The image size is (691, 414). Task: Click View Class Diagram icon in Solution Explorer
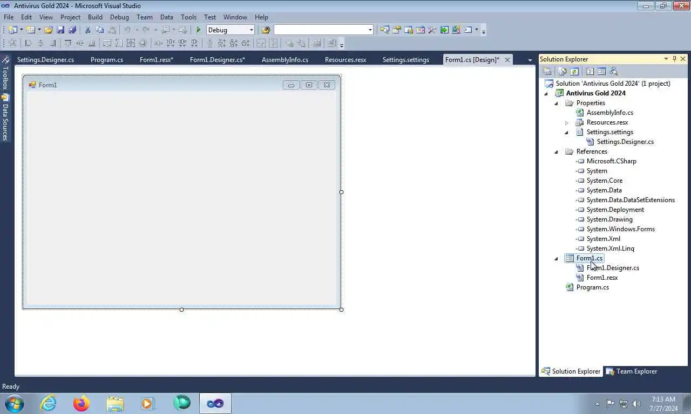point(613,72)
